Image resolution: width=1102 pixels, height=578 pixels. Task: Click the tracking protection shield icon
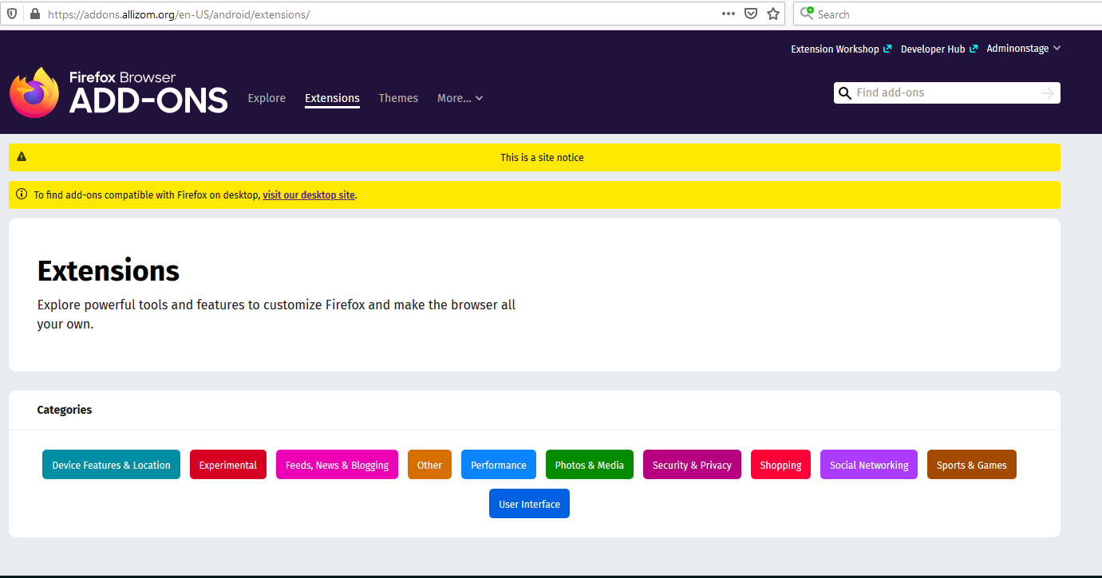[x=12, y=14]
